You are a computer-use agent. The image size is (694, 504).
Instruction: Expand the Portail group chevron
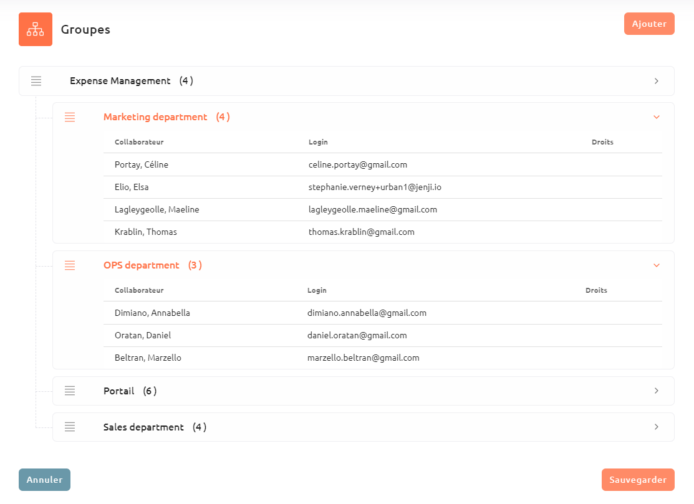pyautogui.click(x=657, y=391)
